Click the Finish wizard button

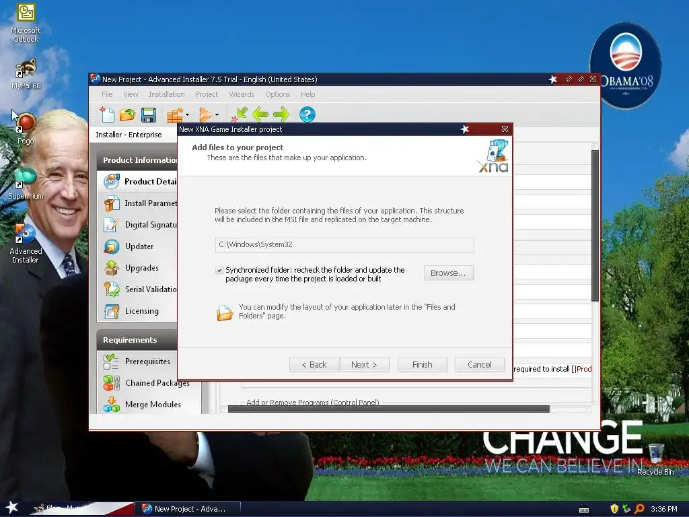(x=423, y=364)
